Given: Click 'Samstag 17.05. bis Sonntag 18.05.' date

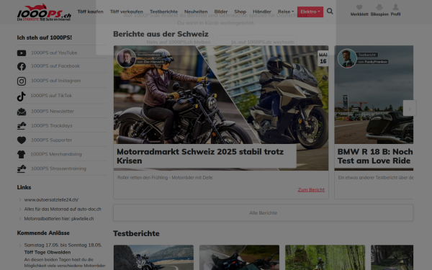Looking at the screenshot, I should [63, 245].
